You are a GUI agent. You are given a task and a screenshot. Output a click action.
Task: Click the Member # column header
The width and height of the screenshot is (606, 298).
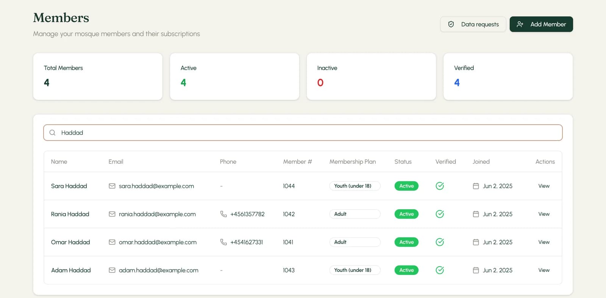pos(297,162)
